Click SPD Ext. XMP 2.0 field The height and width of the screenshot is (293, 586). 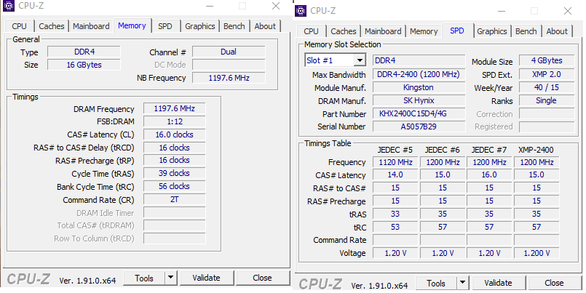click(547, 74)
